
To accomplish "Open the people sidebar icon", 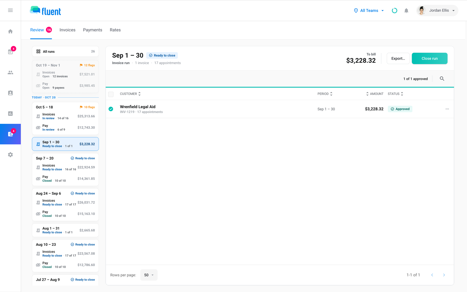I will pyautogui.click(x=10, y=72).
